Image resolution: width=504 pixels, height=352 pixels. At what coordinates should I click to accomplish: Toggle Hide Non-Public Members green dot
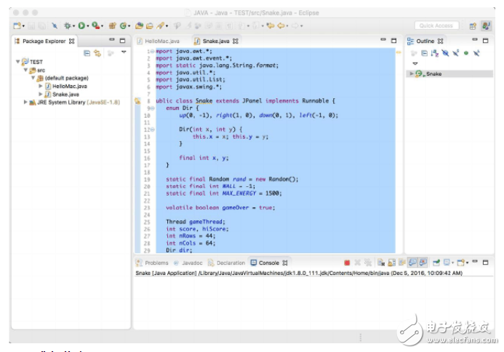(466, 53)
